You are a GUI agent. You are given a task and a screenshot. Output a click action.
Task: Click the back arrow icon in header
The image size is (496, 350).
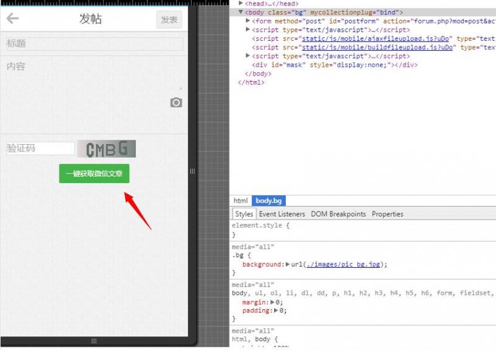[x=12, y=19]
